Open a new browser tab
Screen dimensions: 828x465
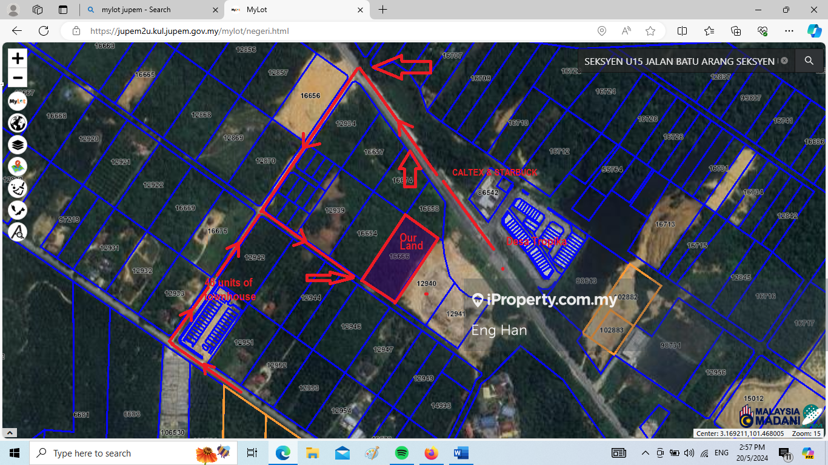[382, 10]
